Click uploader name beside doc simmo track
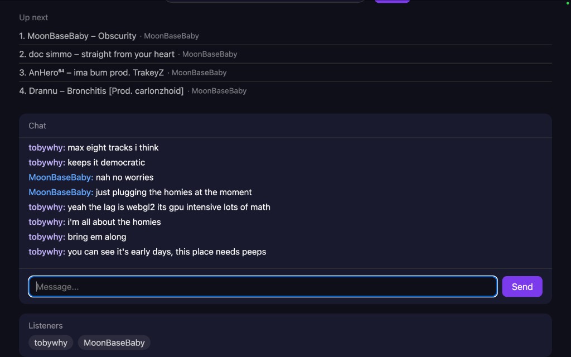The image size is (571, 357). [210, 54]
